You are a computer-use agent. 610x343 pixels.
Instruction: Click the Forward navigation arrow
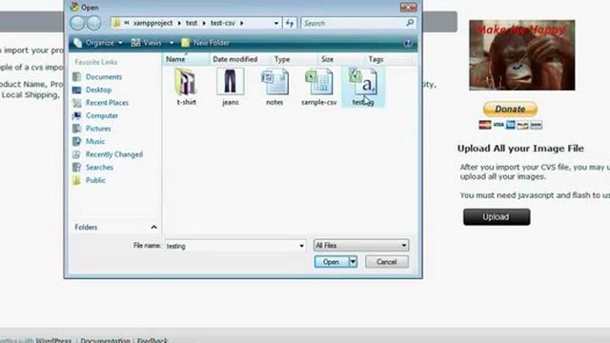(93, 23)
